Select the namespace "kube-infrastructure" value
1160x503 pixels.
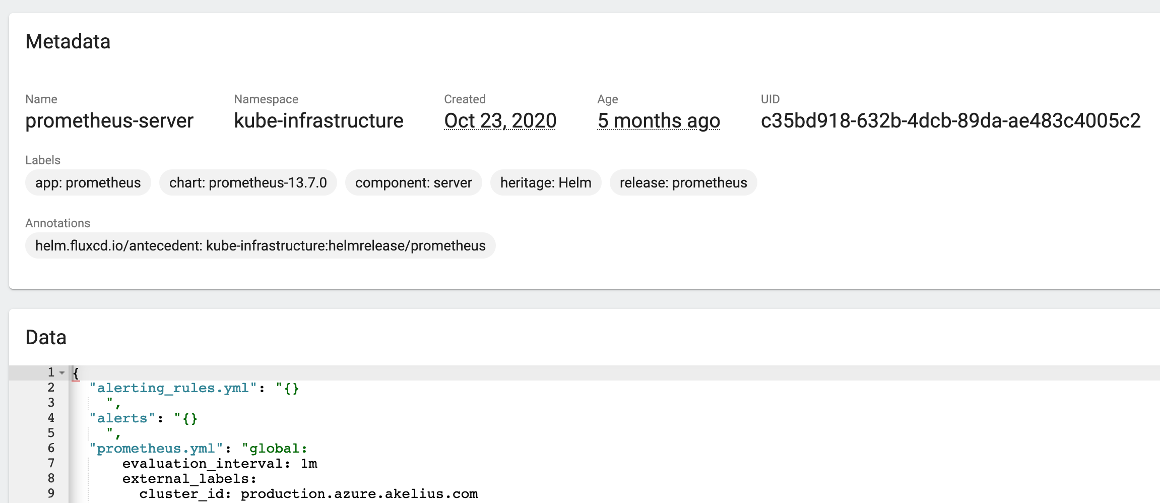coord(318,120)
